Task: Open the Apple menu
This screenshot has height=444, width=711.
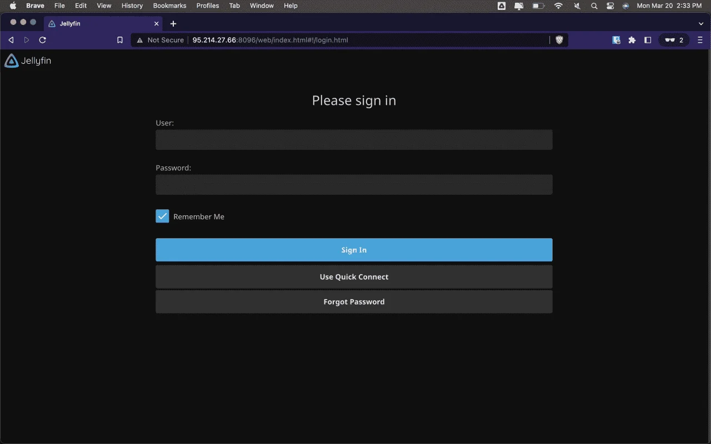Action: 13,6
